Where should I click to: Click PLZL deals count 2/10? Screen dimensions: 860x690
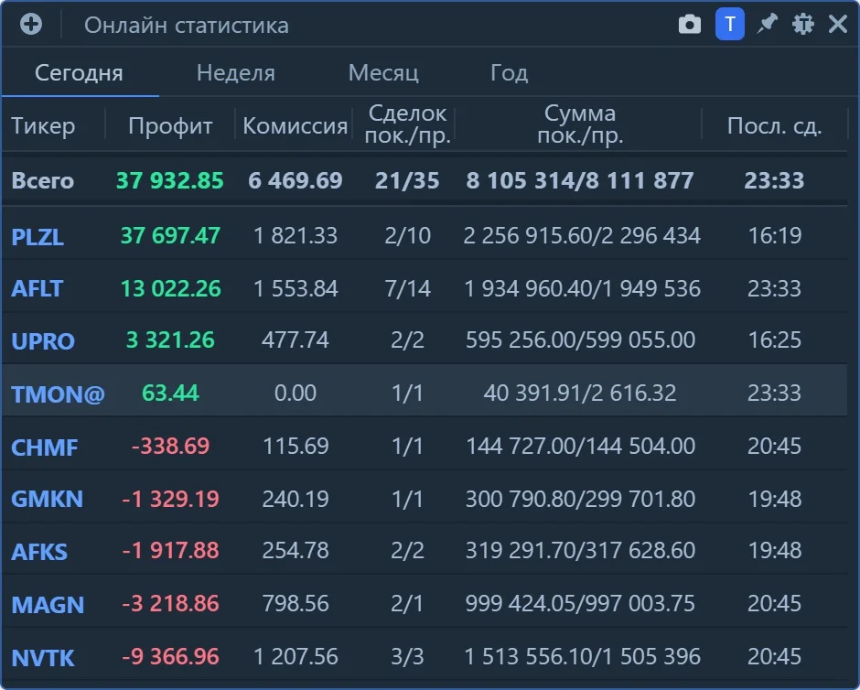(x=407, y=236)
